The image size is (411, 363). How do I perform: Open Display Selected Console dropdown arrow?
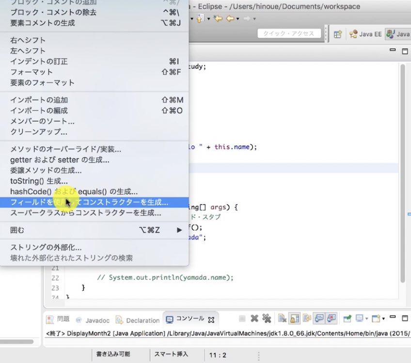pos(367,319)
